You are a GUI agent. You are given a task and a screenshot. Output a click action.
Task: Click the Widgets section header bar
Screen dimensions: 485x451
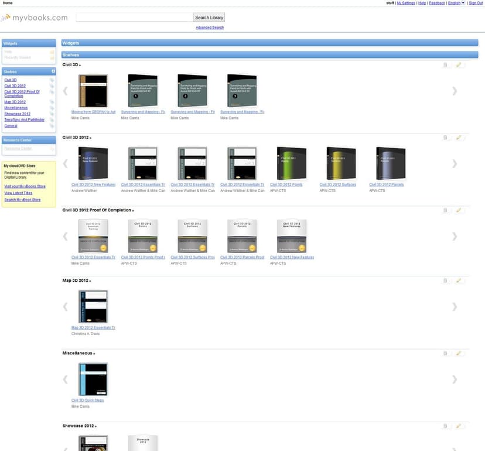tap(269, 43)
